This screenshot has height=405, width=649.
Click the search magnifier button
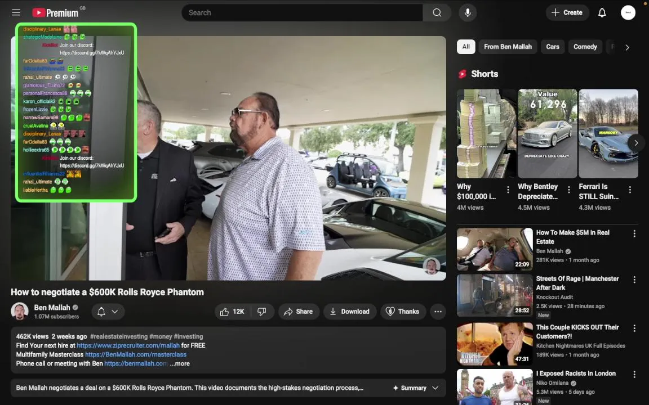coord(437,12)
